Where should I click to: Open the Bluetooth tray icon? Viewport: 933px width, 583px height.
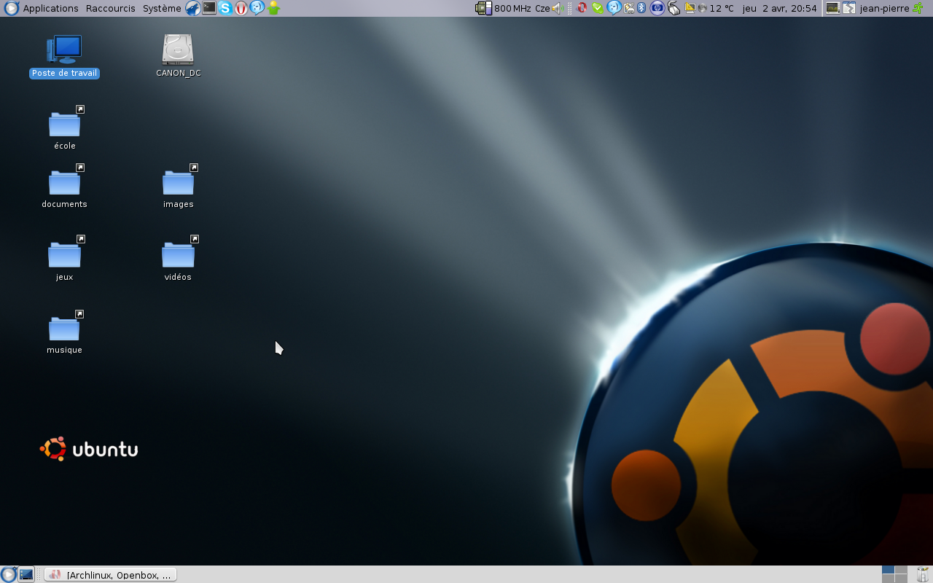tap(641, 8)
